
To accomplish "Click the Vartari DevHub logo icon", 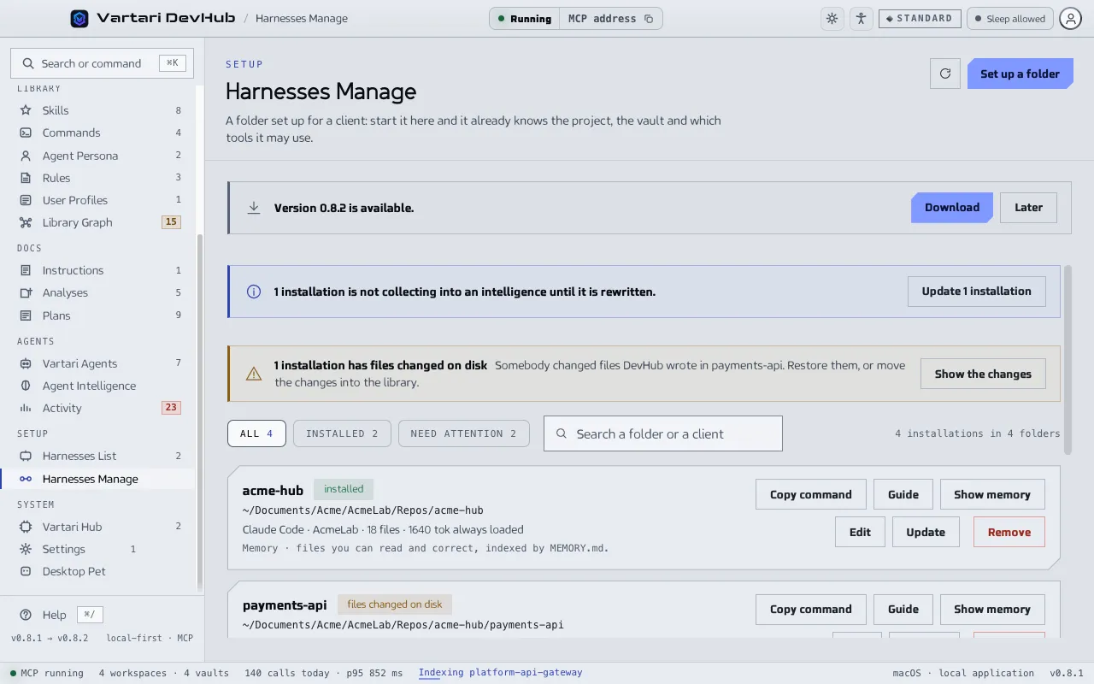I will (79, 18).
